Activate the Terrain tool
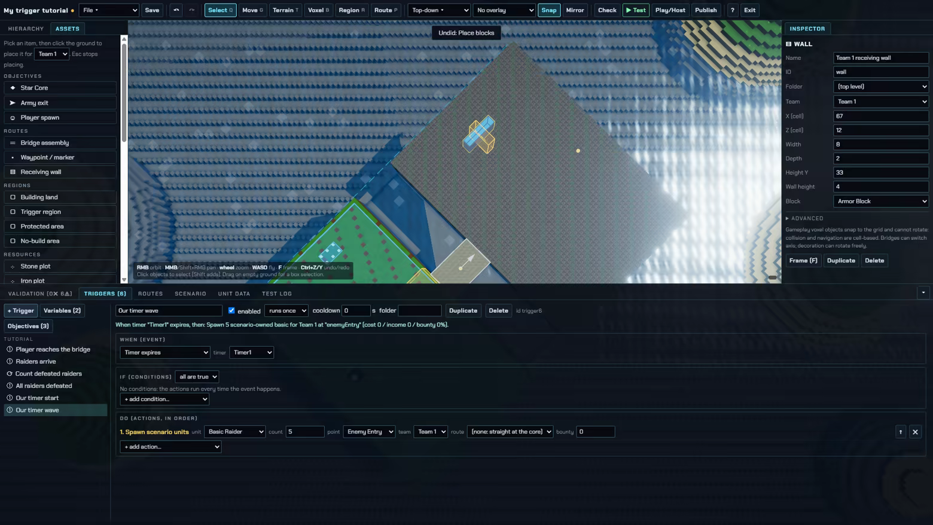Screen dimensions: 933x525 click(x=285, y=10)
